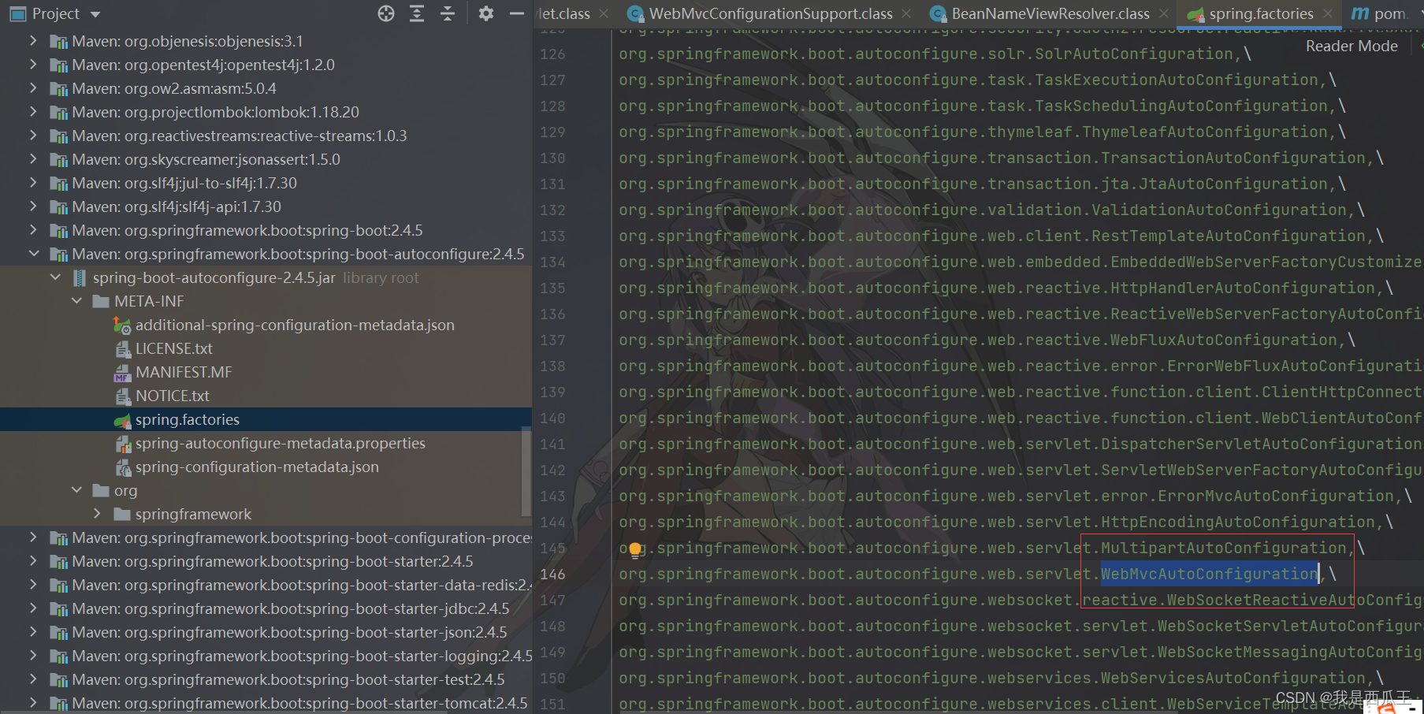1424x714 pixels.
Task: Expand the org.springframework.boot:spring-boot:2.4.5 library
Action: pos(32,230)
